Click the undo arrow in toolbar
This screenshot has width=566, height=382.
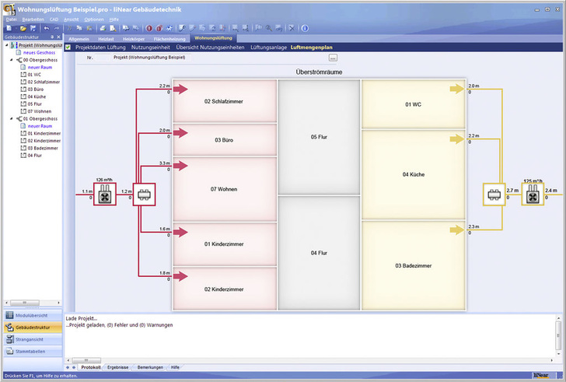(46, 28)
